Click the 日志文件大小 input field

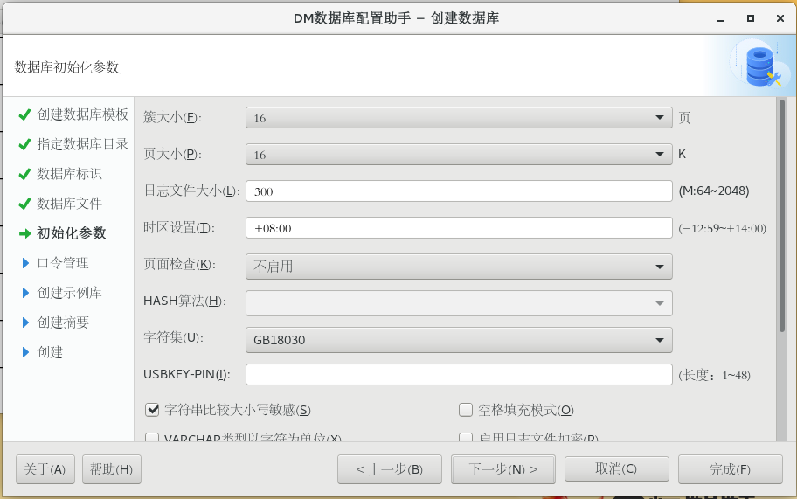coord(459,191)
